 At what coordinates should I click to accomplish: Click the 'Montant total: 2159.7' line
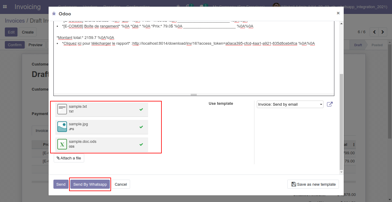85,38
